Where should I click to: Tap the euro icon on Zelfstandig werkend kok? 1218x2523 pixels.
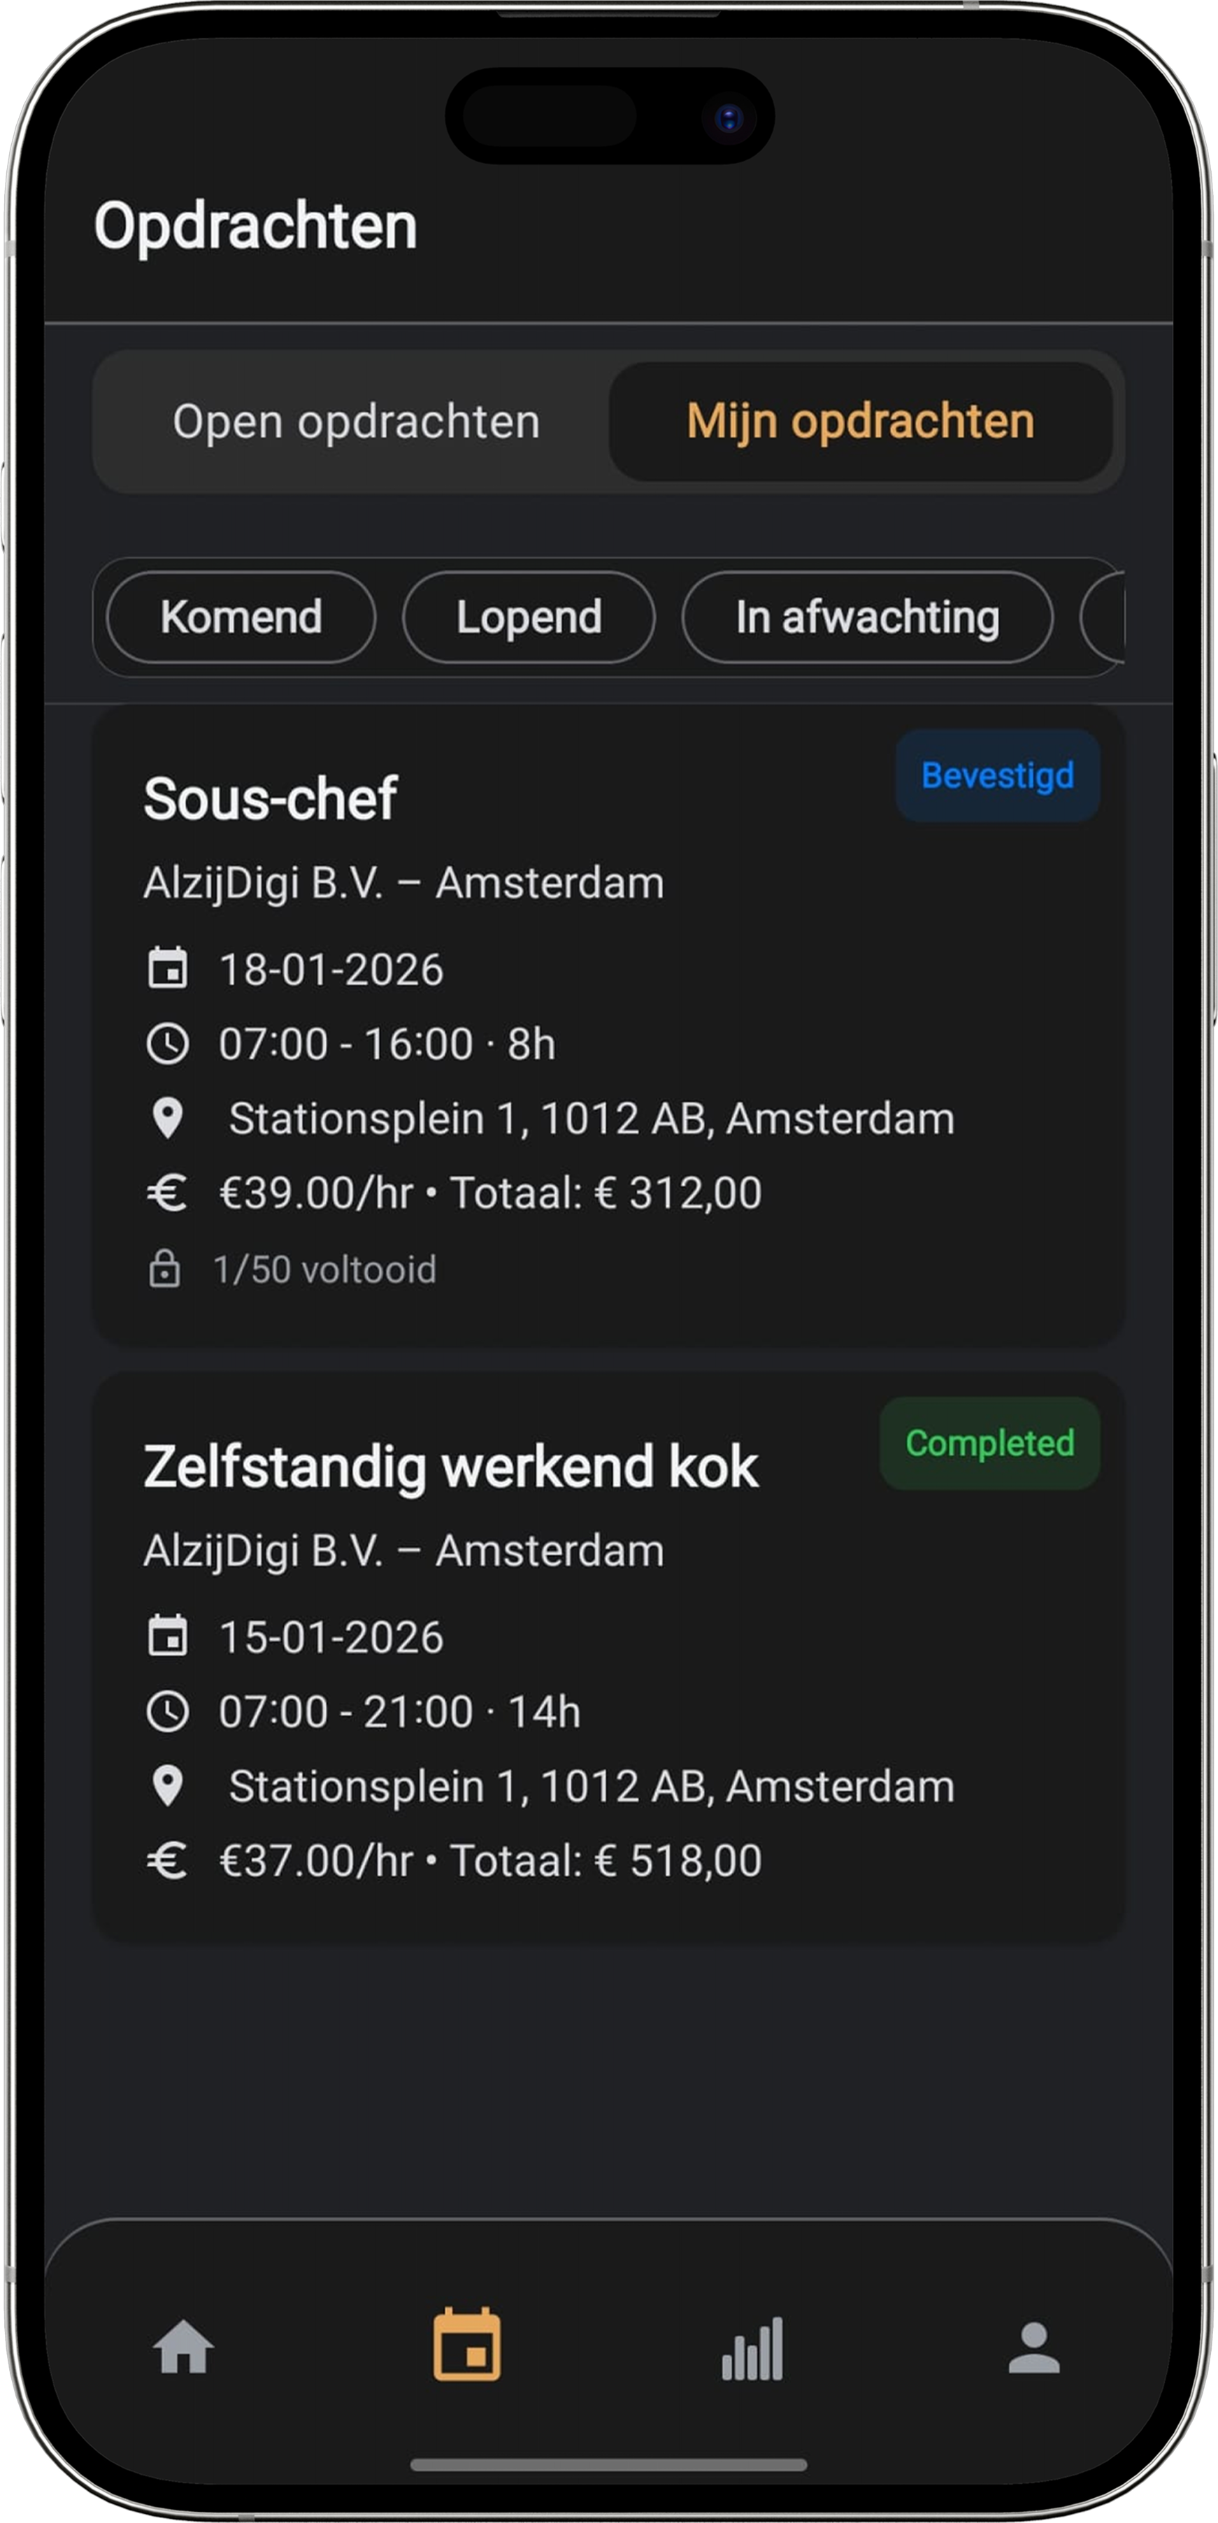168,1860
